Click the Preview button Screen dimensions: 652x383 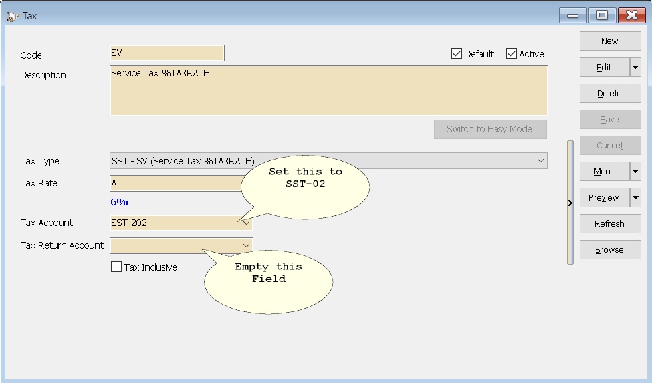coord(604,198)
